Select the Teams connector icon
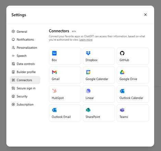The width and height of the screenshot is (161, 151). [x=122, y=110]
